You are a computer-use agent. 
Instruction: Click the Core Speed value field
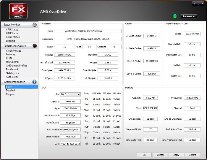click(64, 70)
